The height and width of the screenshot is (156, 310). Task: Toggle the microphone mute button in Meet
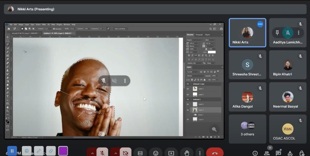tap(102, 153)
